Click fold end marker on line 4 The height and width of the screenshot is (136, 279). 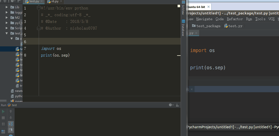[39, 28]
